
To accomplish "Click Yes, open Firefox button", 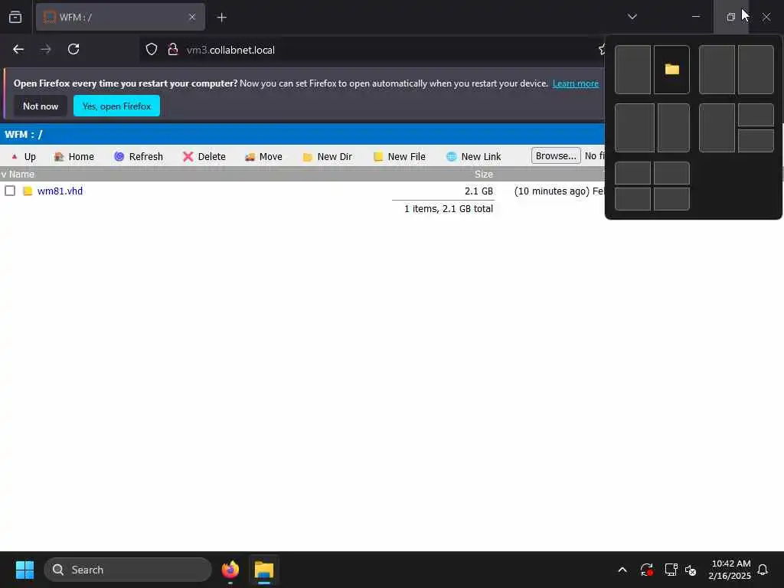I will [x=116, y=106].
